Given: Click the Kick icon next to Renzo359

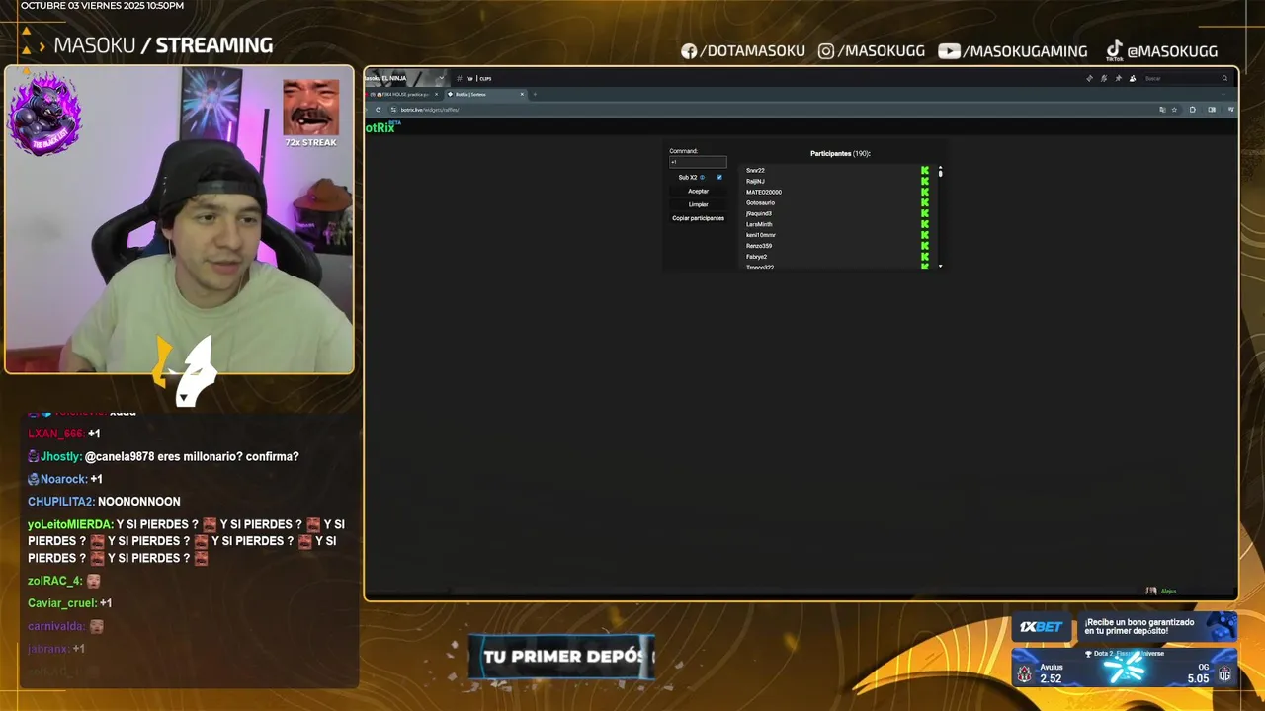Looking at the screenshot, I should click(x=925, y=246).
